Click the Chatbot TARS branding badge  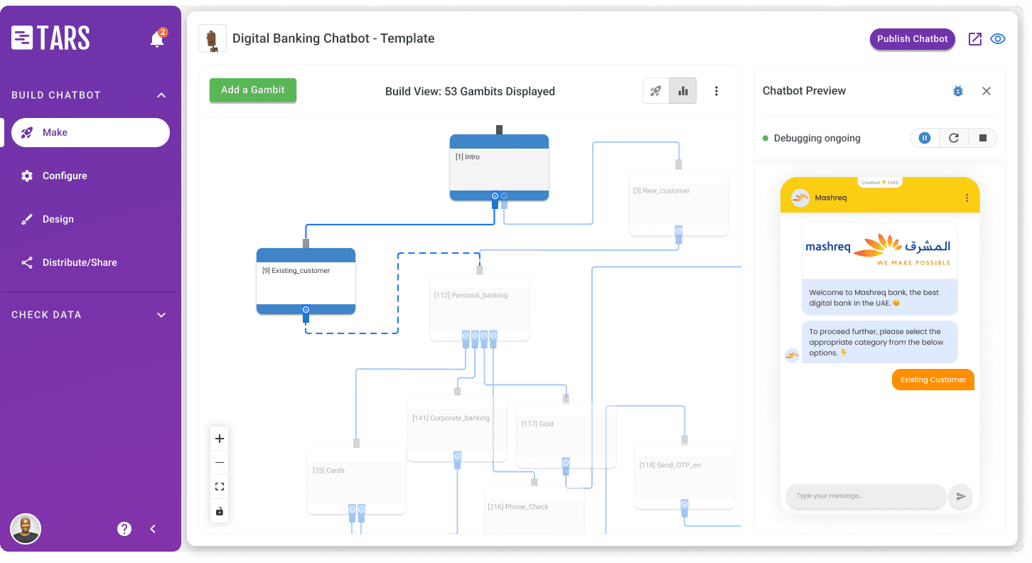tap(880, 183)
